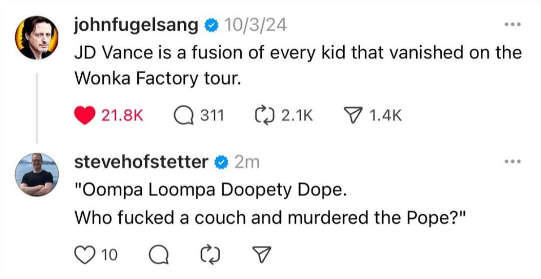Like stevehofstetter's reply with the heart icon
This screenshot has height=279, width=541.
84,255
